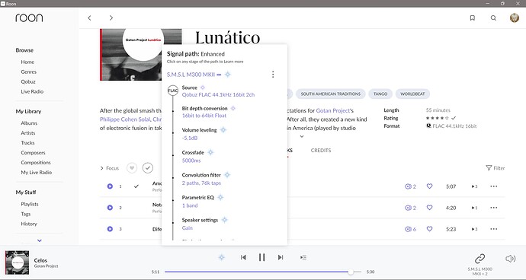Open more options for the 5:23 track
The width and height of the screenshot is (526, 280).
pyautogui.click(x=493, y=229)
